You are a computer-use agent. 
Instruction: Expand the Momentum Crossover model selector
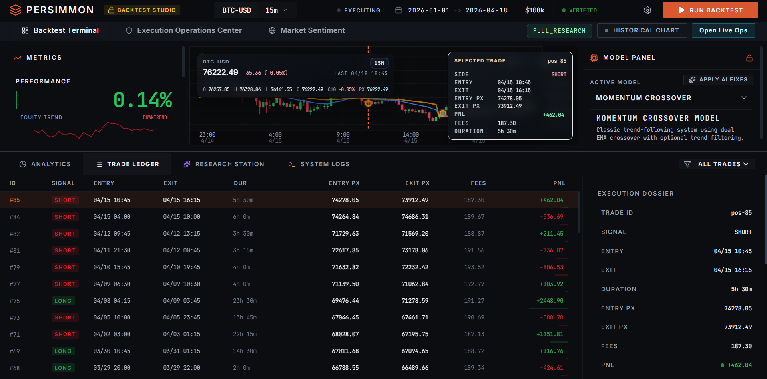click(671, 98)
